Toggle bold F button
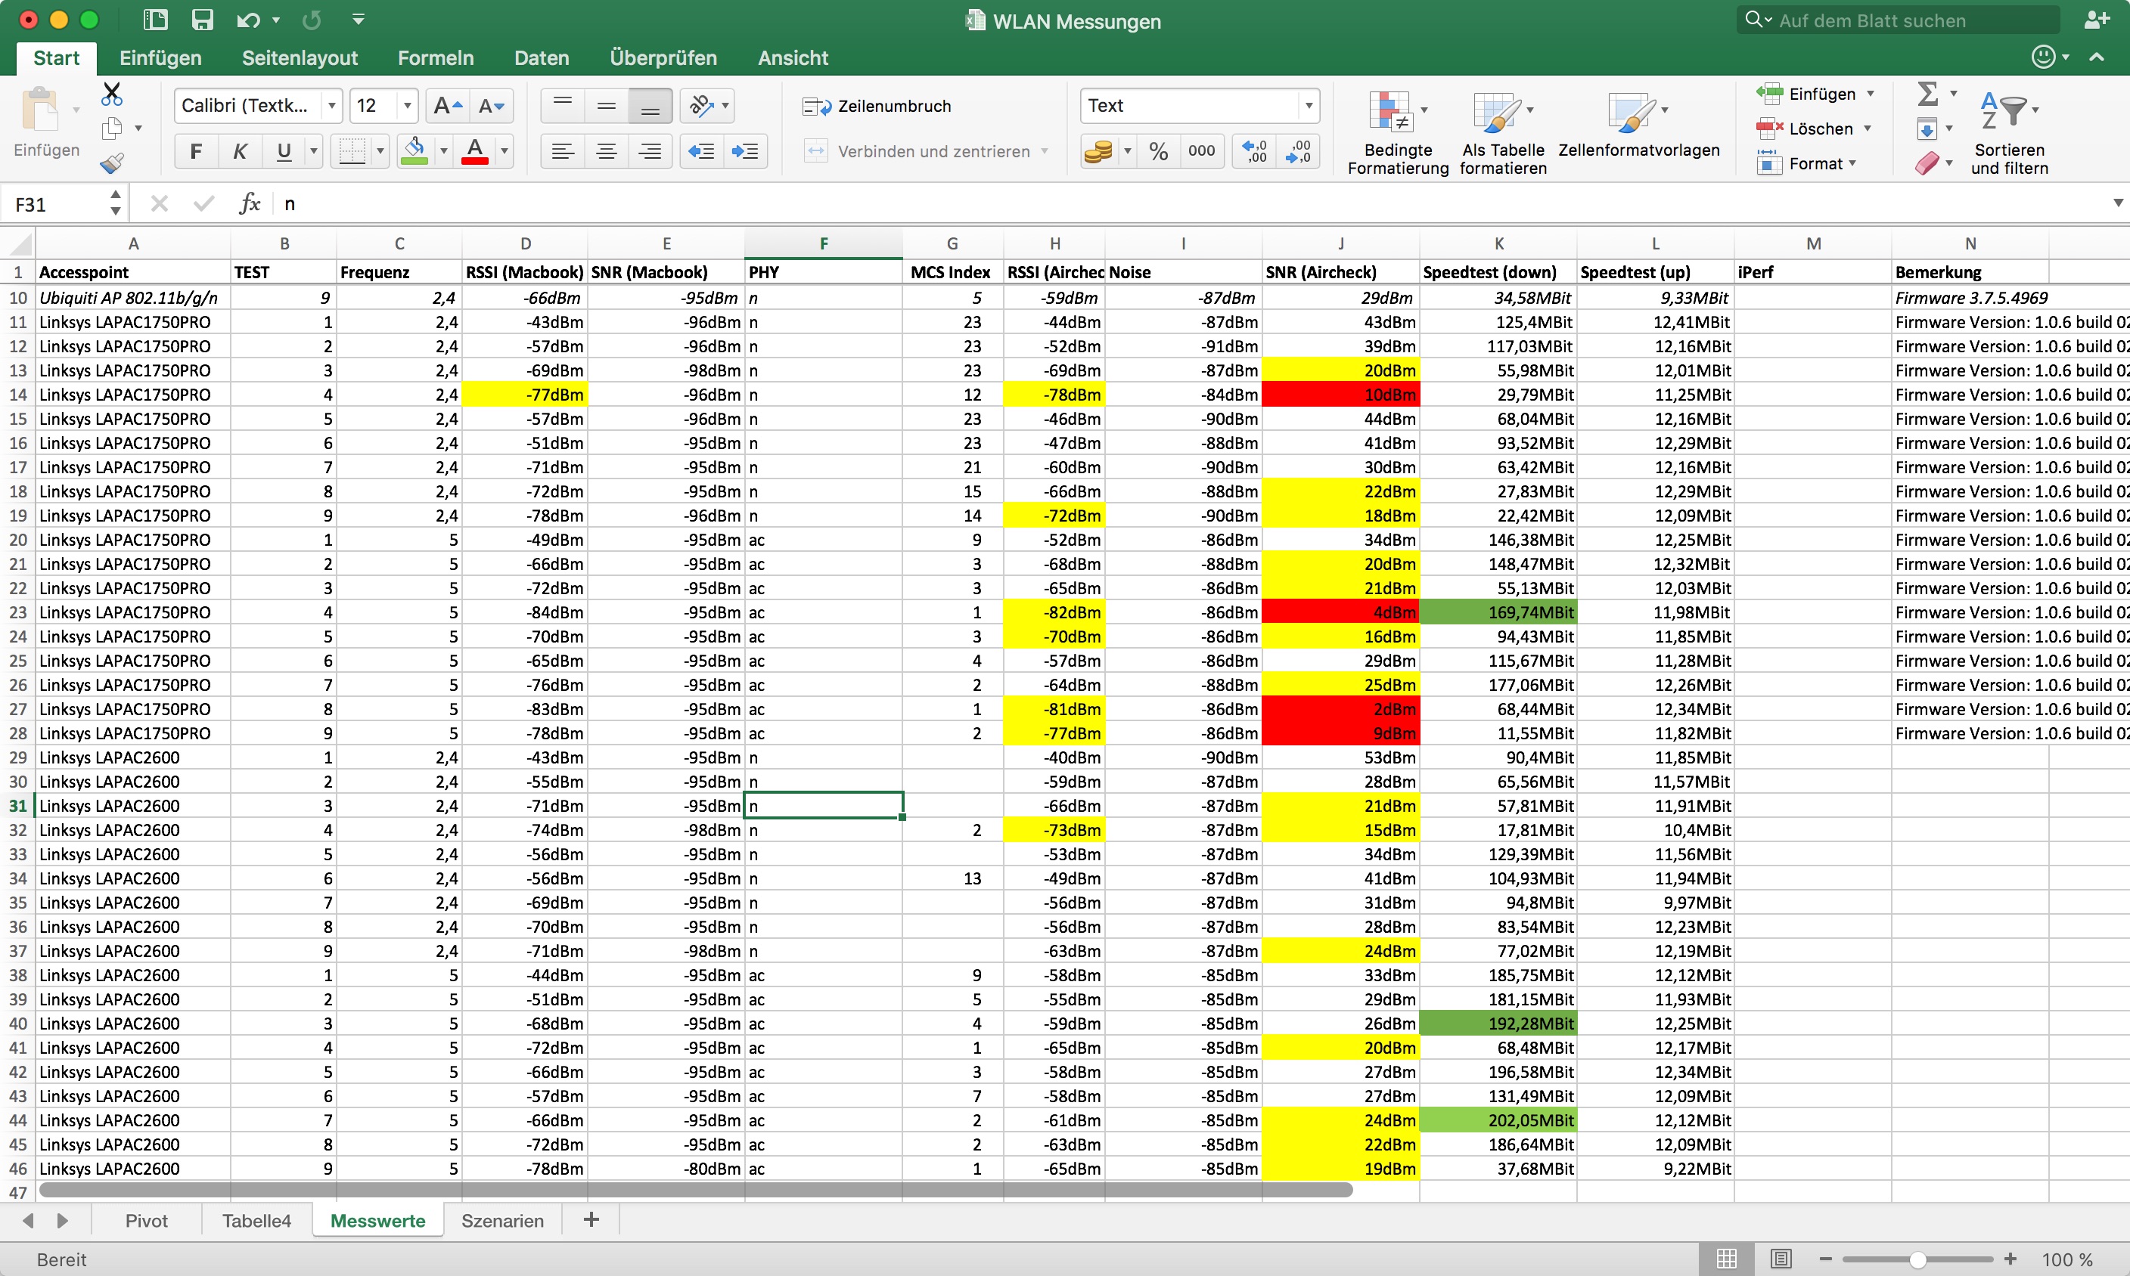Viewport: 2130px width, 1276px height. click(x=195, y=151)
